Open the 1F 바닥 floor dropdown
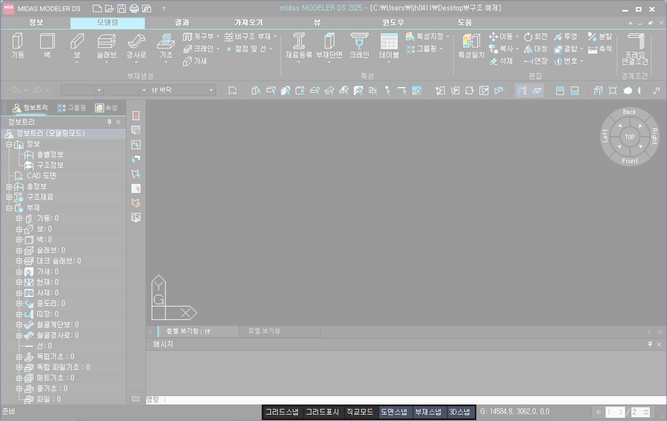This screenshot has height=421, width=667. 211,90
